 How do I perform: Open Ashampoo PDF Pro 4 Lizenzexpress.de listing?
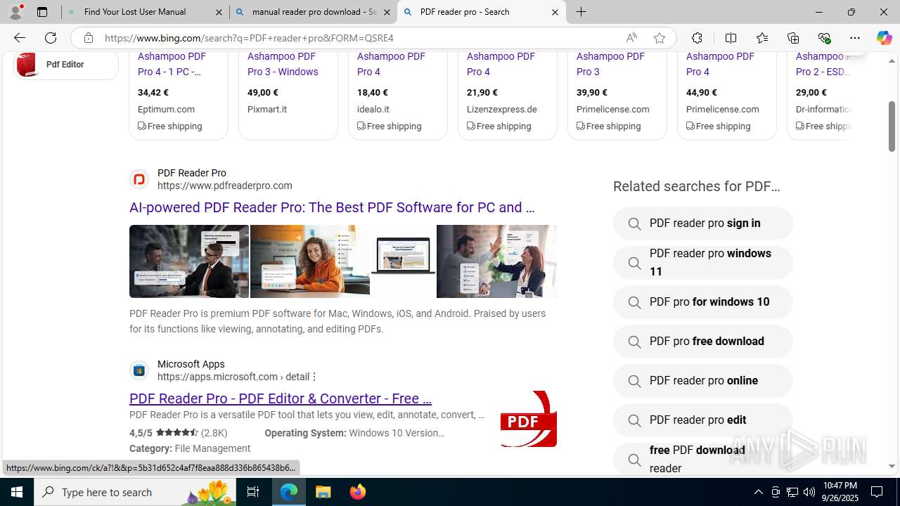tap(501, 64)
